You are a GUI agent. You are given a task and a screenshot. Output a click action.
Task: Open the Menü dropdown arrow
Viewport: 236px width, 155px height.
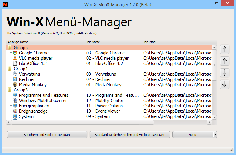pos(215,134)
